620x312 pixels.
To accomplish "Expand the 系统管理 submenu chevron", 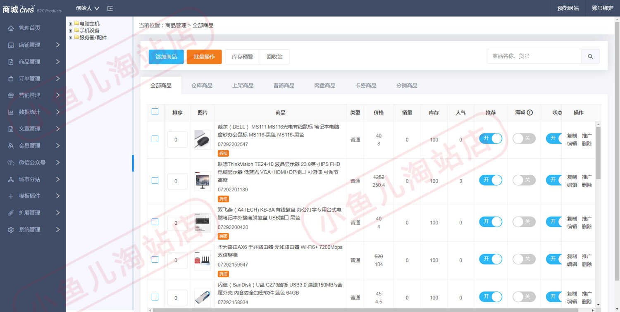I will tap(58, 230).
